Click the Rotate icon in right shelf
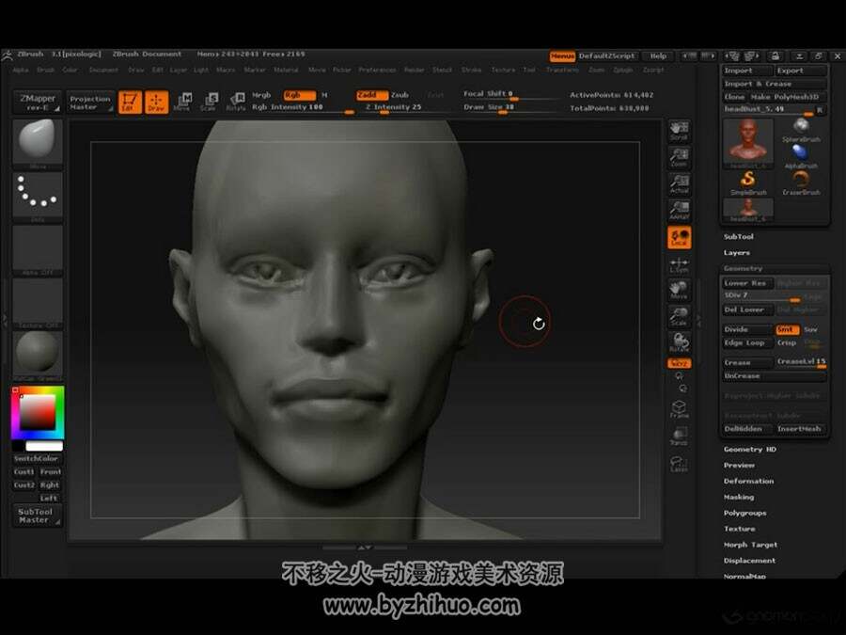Image resolution: width=846 pixels, height=635 pixels. click(679, 342)
